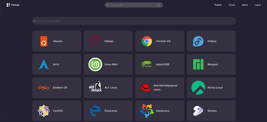Click the Manjaro green logo
The height and width of the screenshot is (122, 267).
(198, 64)
